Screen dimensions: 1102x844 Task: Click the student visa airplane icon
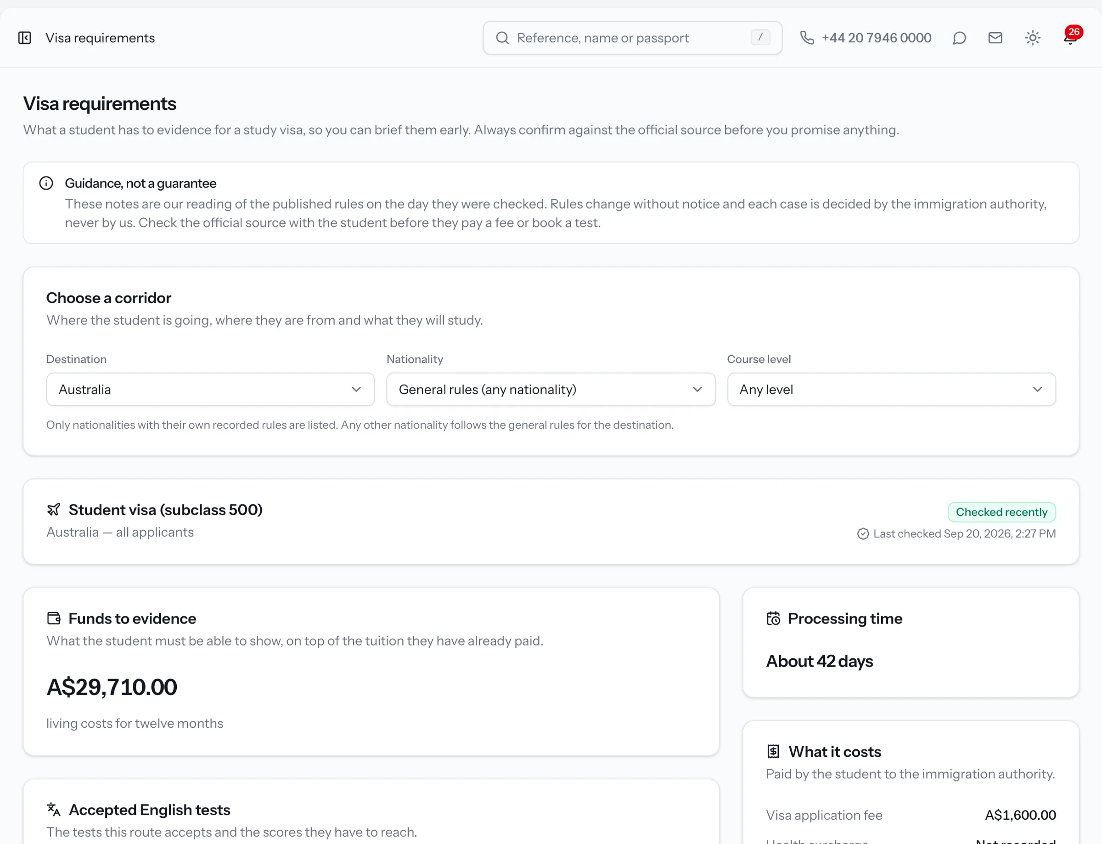(x=54, y=510)
